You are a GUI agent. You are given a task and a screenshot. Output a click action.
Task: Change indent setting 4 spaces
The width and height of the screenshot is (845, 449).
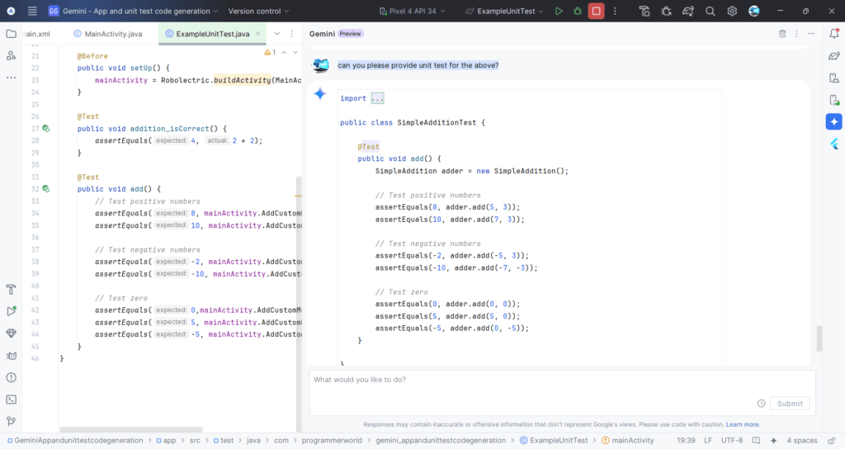tap(802, 441)
